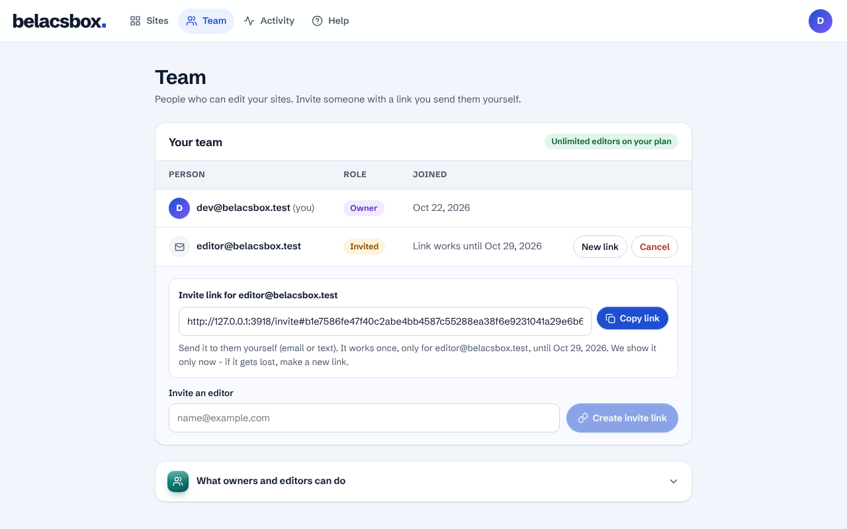Click the Invited status badge

[x=364, y=247]
